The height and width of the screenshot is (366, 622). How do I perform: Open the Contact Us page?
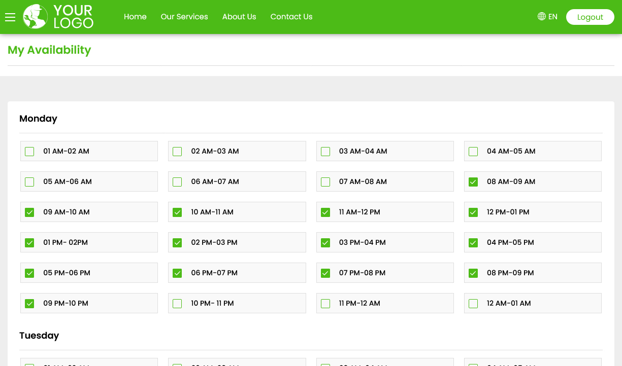(291, 17)
